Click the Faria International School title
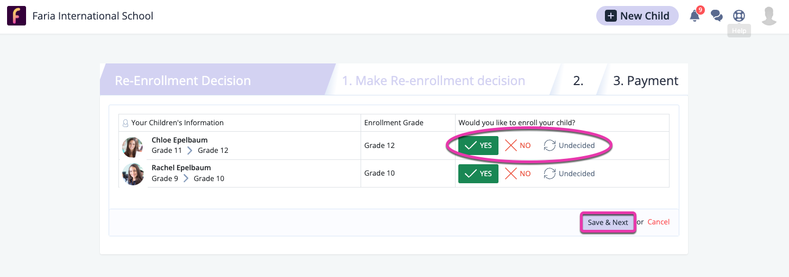Image resolution: width=789 pixels, height=277 pixels. coord(93,16)
